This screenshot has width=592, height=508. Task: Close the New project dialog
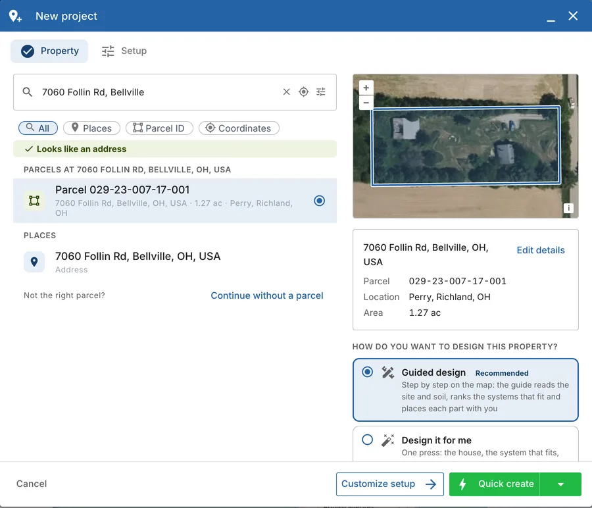(573, 16)
